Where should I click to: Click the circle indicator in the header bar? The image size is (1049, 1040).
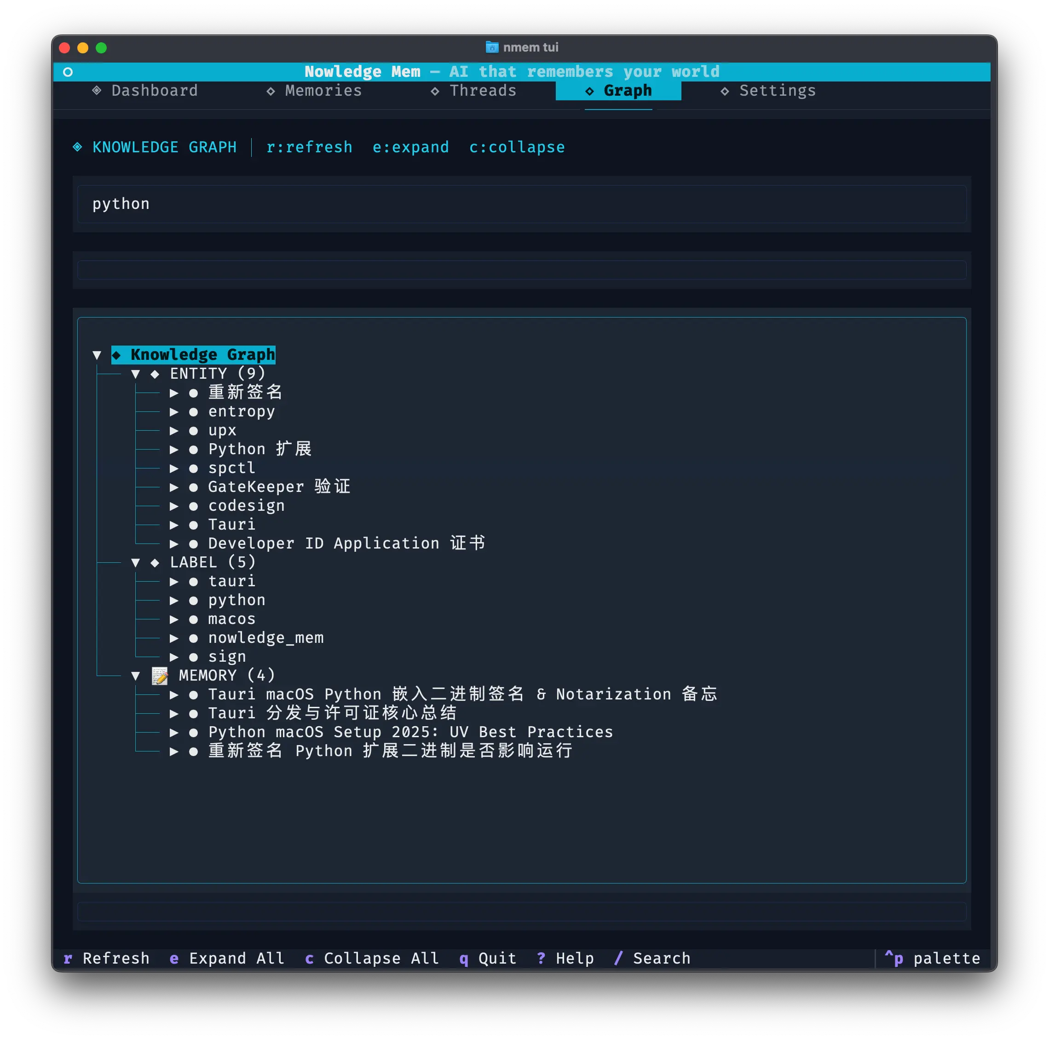click(x=68, y=72)
